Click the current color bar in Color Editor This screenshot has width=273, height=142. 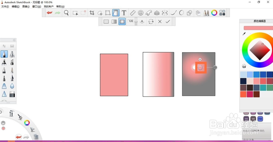point(258,28)
